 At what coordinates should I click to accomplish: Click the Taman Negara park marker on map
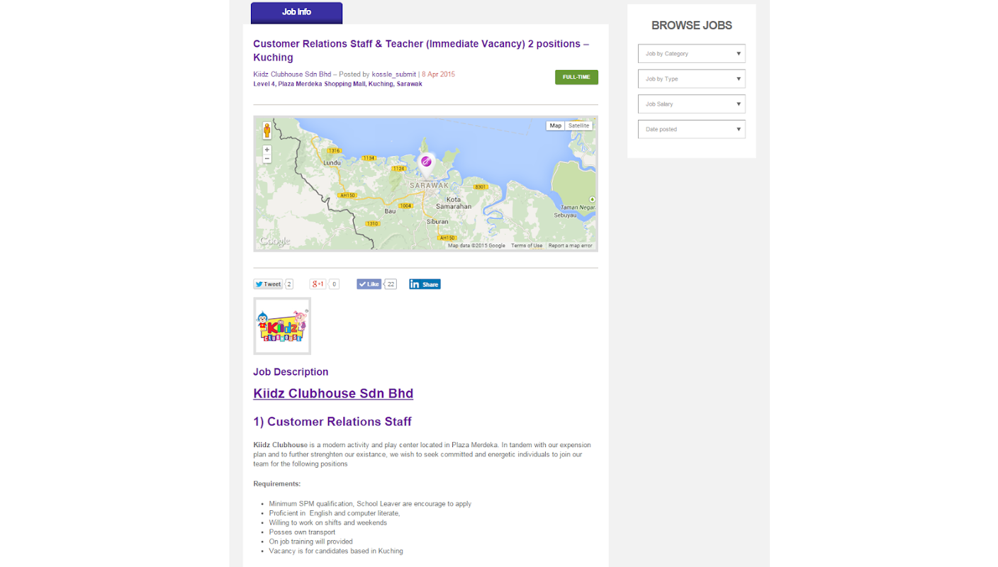(x=592, y=199)
